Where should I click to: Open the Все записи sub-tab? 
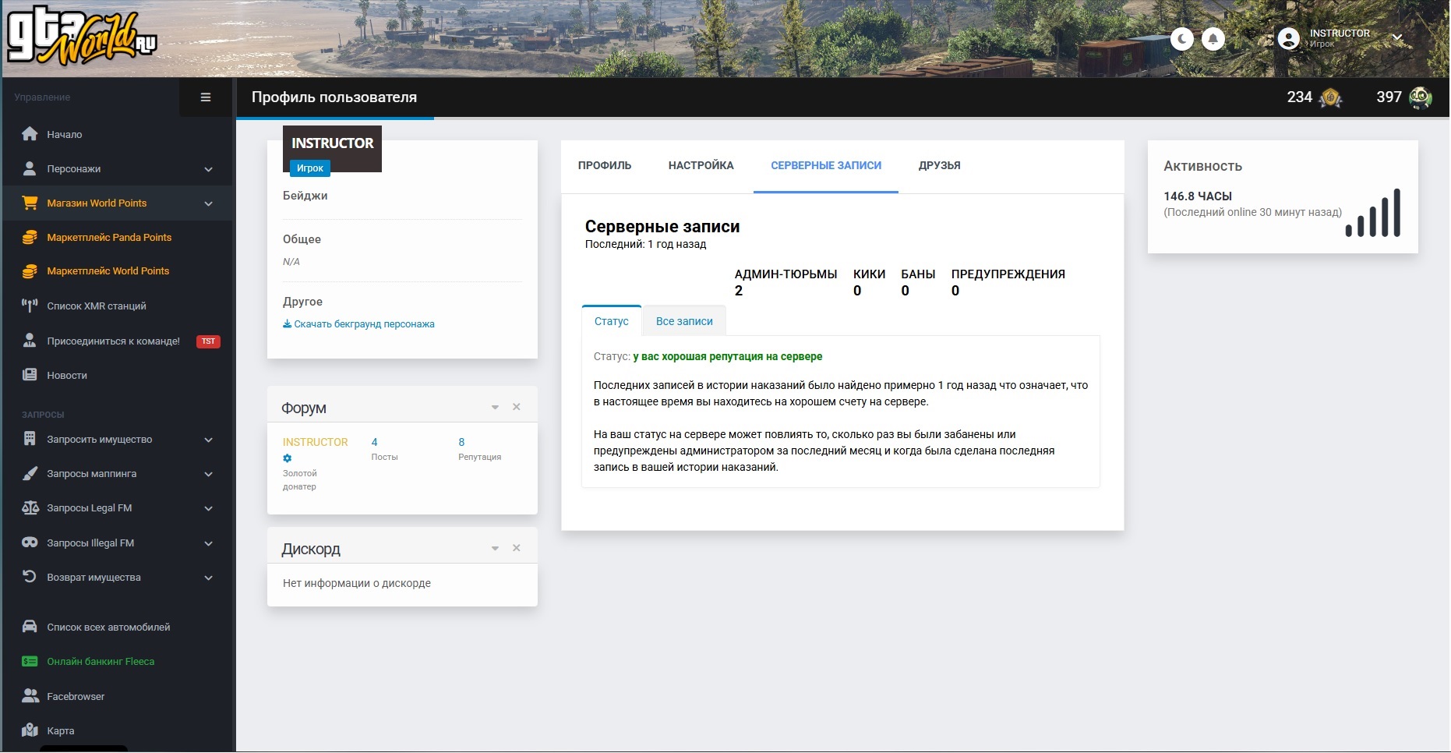tap(684, 321)
